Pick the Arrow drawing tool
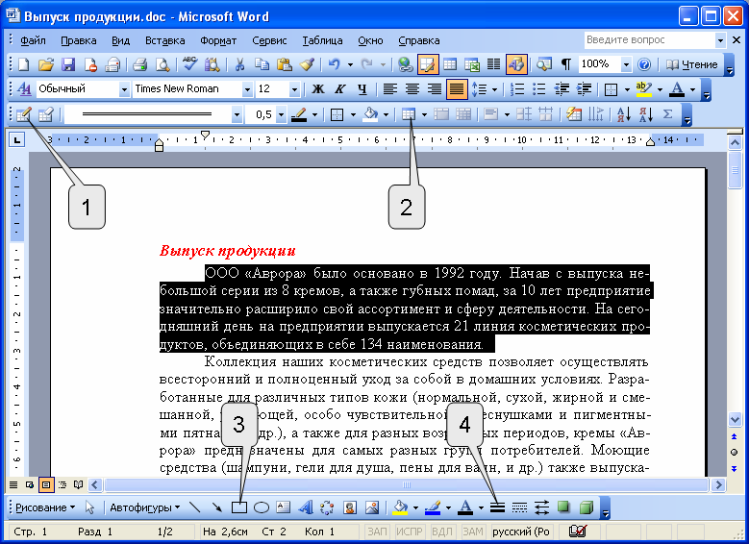This screenshot has width=749, height=544. coord(217,507)
